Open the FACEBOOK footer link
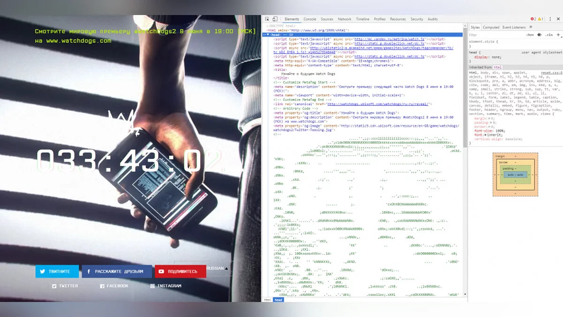 (x=114, y=286)
